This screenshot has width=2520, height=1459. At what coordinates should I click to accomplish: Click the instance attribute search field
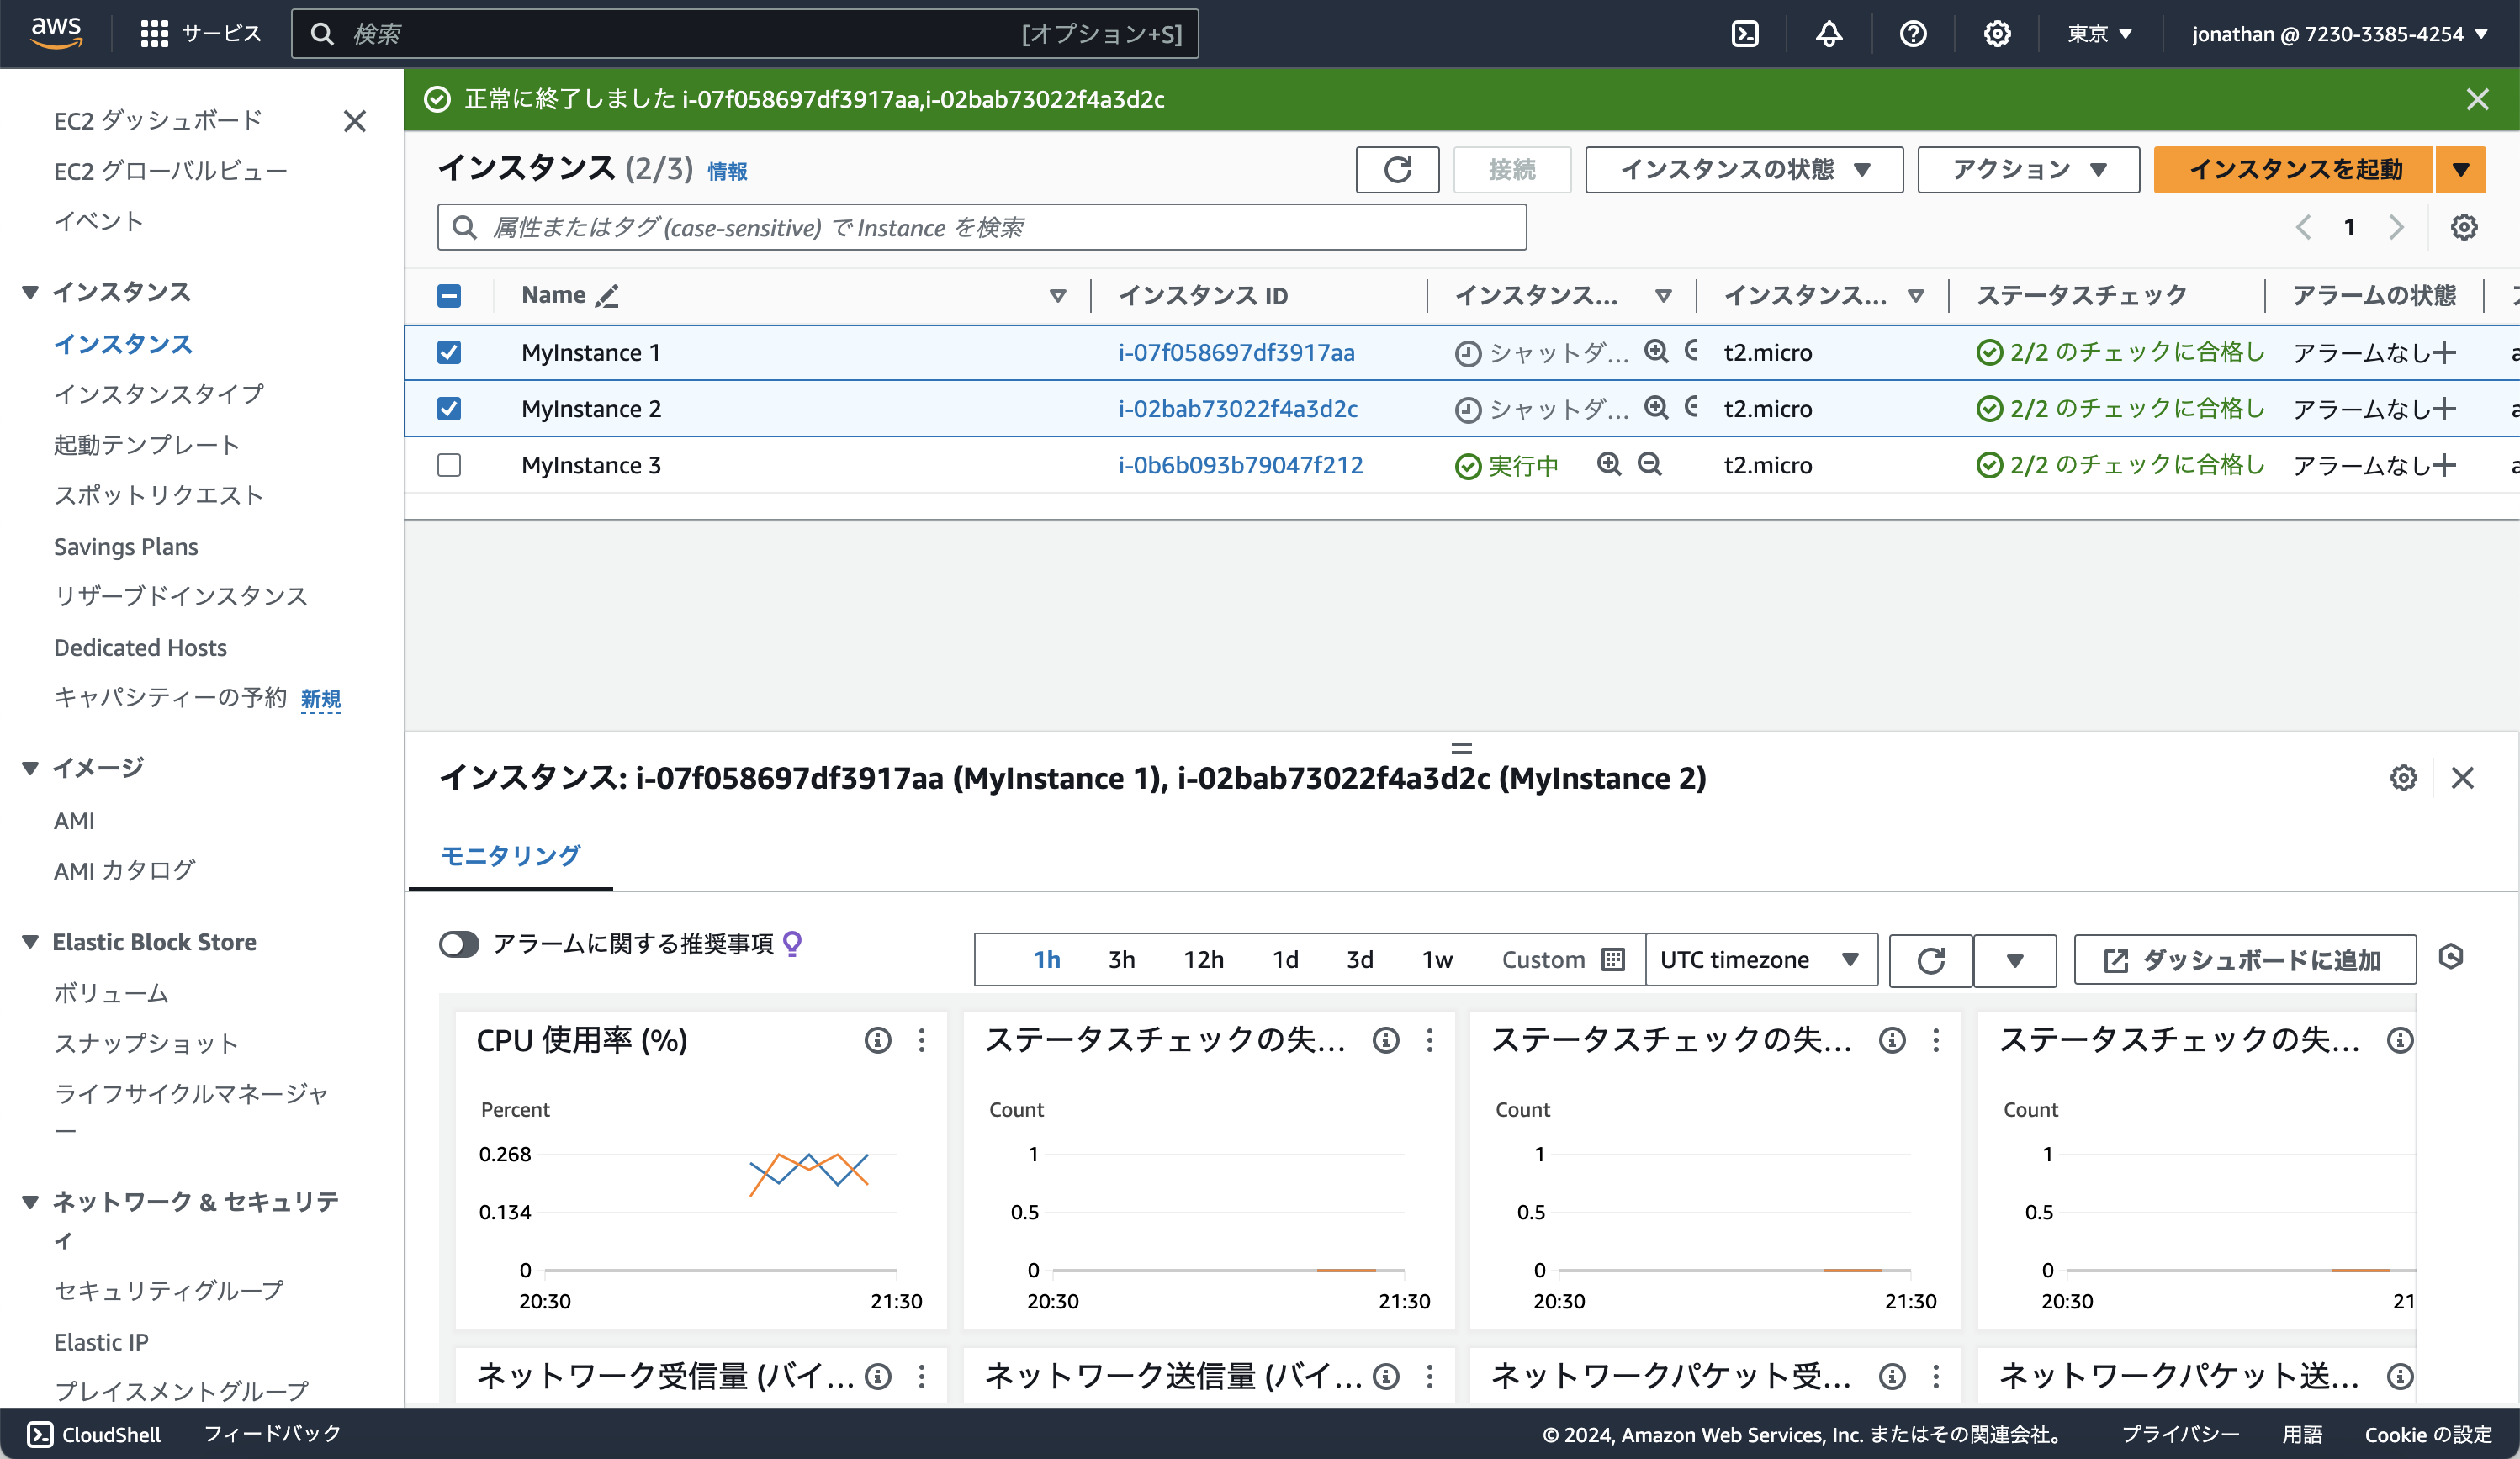click(982, 227)
